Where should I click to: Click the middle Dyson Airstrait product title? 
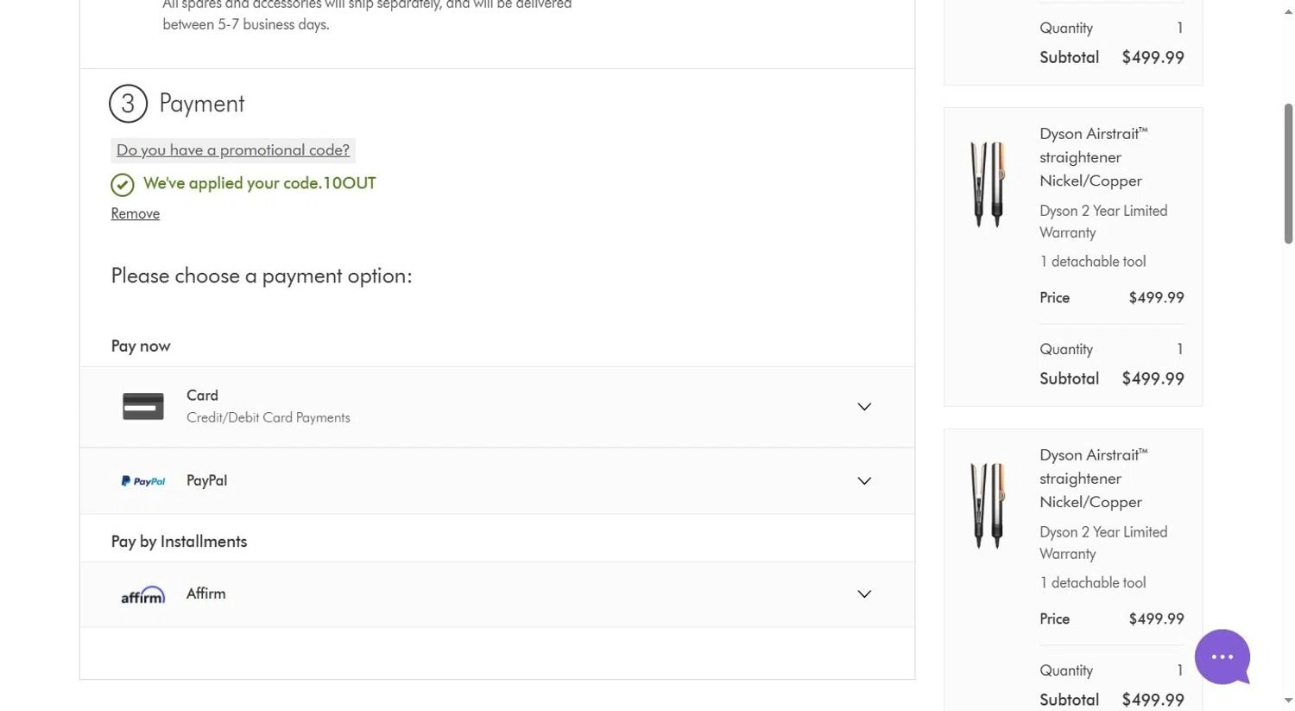[x=1093, y=157]
